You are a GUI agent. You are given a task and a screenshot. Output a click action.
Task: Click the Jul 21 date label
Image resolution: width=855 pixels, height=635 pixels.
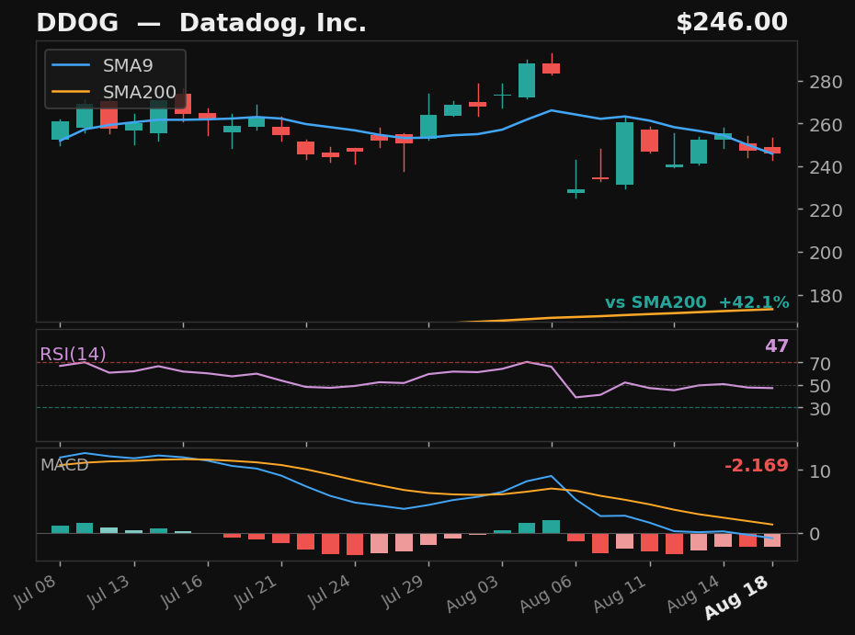(256, 591)
